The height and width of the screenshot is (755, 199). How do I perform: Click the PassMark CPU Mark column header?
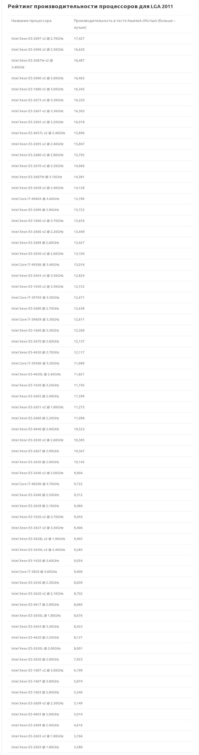125,24
